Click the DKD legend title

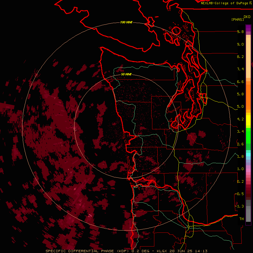coord(247,17)
